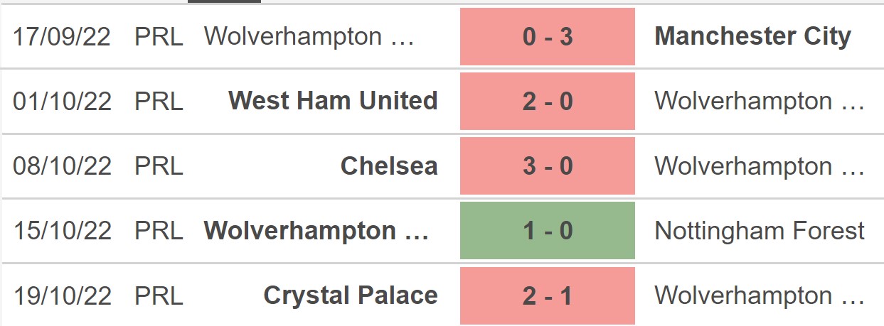884x326 pixels.
Task: Open the green 1 - 0 score box
Action: tap(548, 231)
